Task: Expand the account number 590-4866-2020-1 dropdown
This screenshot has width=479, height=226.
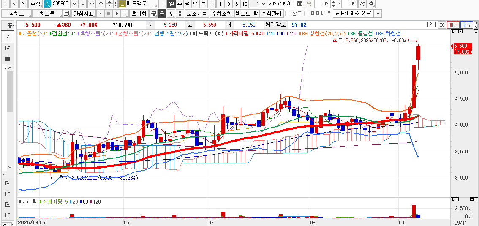Action: pos(377,13)
